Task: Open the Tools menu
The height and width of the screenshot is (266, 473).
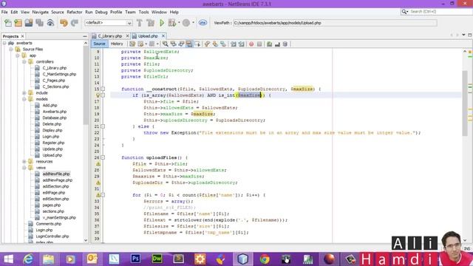Action: [x=143, y=12]
